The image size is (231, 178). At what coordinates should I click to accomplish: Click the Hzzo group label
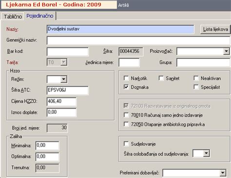(x=15, y=71)
